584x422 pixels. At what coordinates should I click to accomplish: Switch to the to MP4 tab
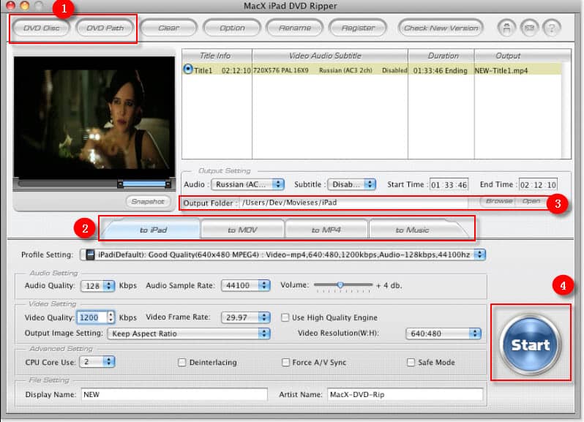click(x=326, y=230)
